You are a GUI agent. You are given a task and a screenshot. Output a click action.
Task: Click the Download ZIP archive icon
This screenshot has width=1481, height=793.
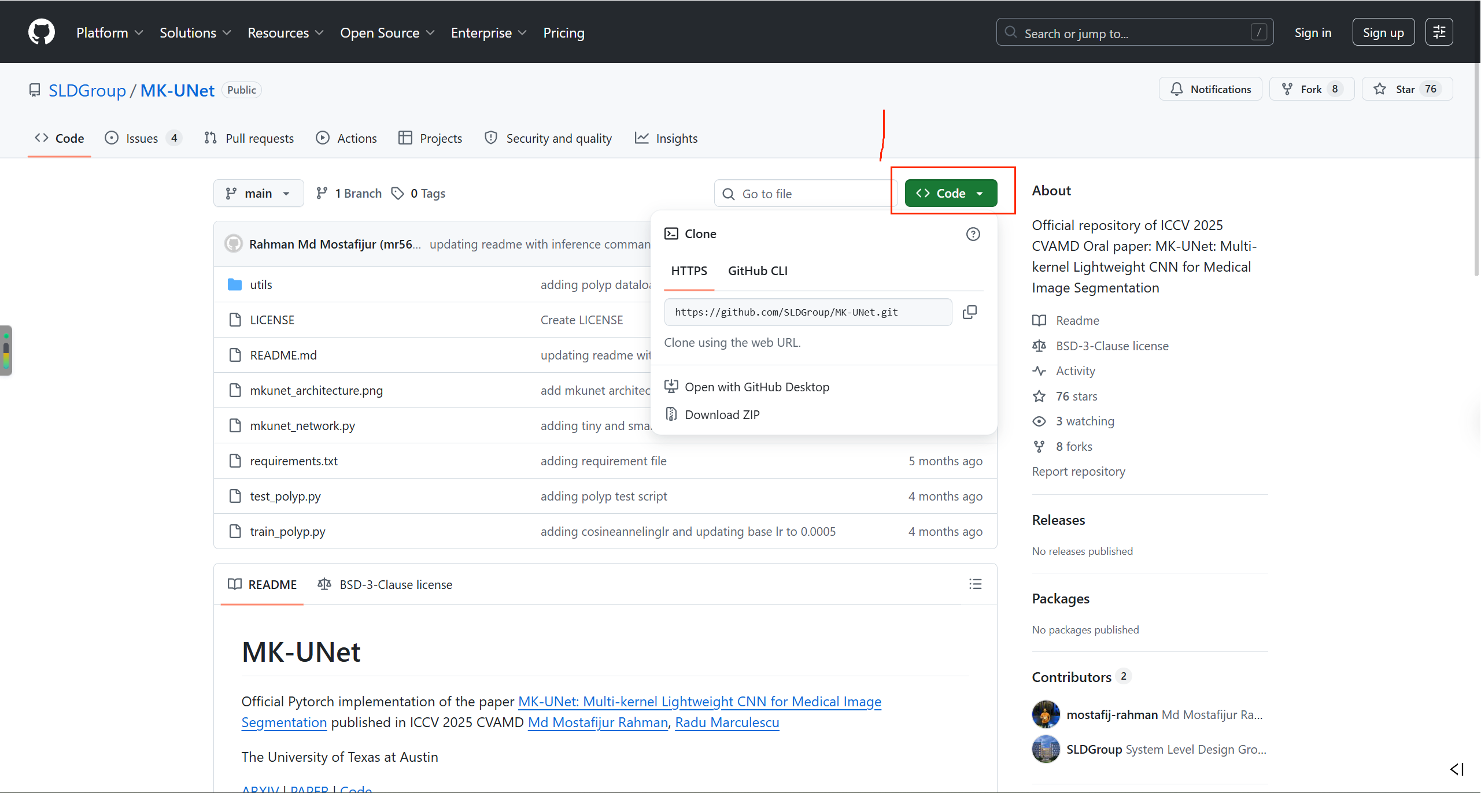(x=671, y=414)
